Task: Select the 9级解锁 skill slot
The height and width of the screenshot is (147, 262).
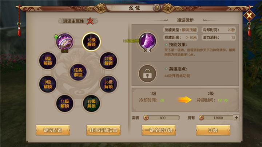Action: 48,84
